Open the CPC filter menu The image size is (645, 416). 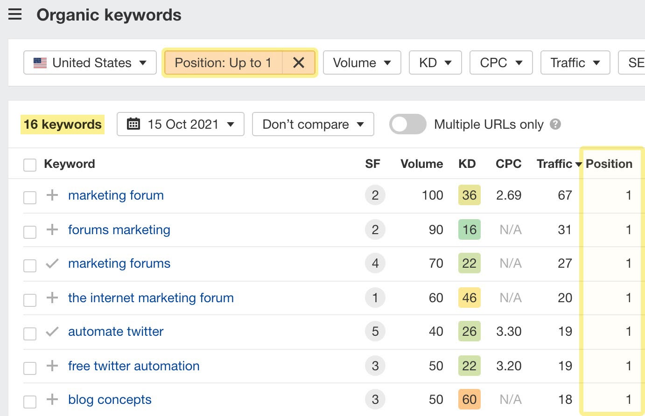coord(501,62)
